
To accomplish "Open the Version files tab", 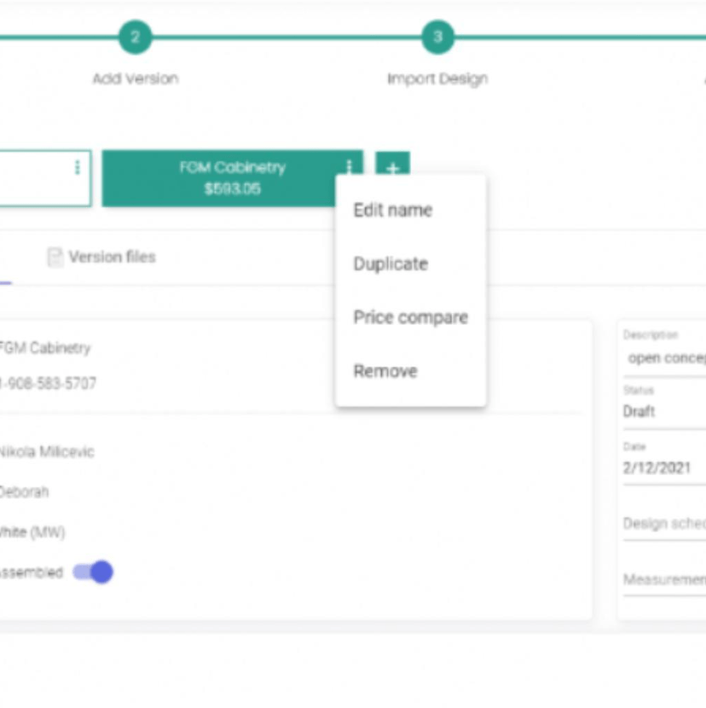I will point(101,258).
